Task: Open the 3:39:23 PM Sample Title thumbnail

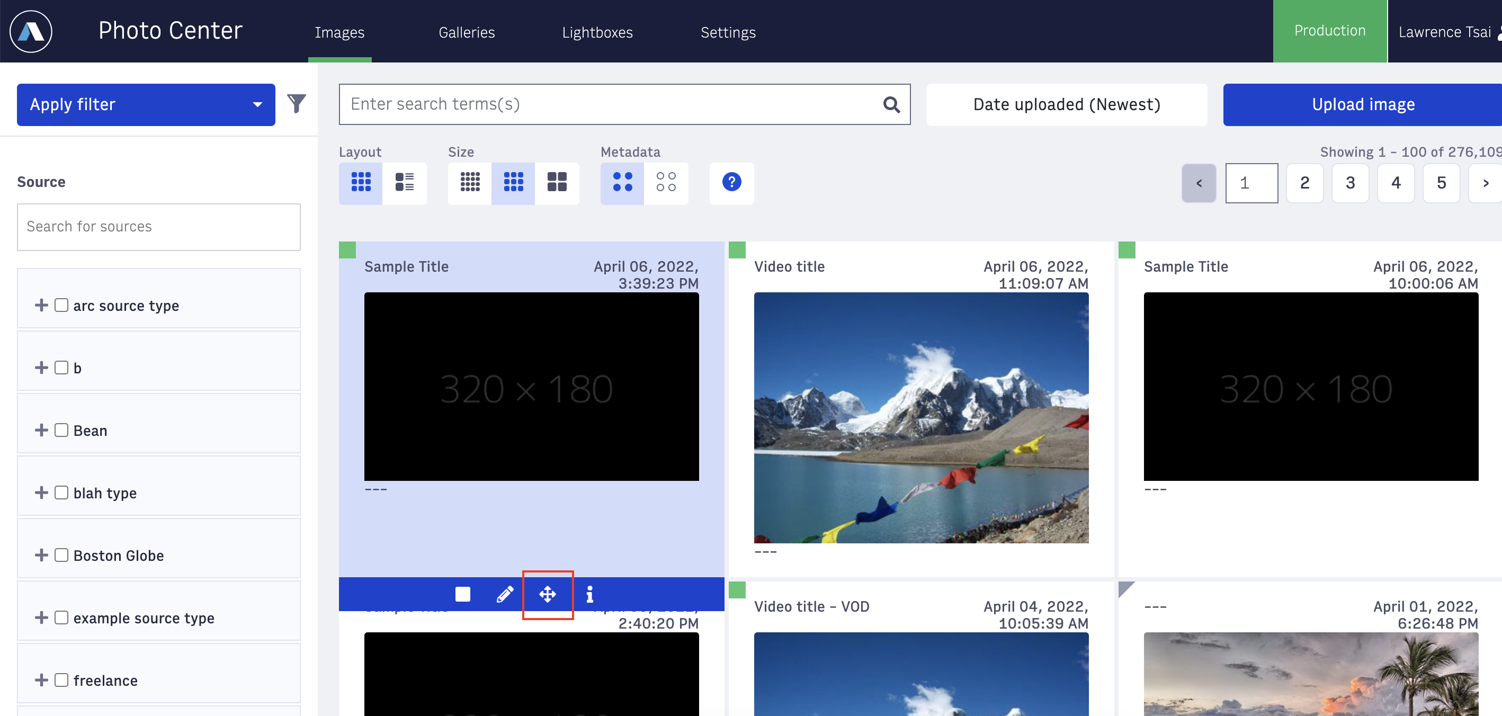Action: 531,387
